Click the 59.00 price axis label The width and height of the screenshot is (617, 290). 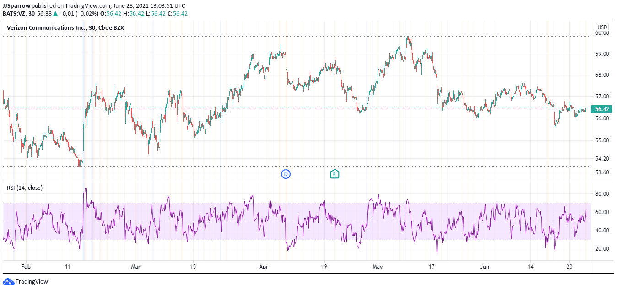(x=602, y=54)
